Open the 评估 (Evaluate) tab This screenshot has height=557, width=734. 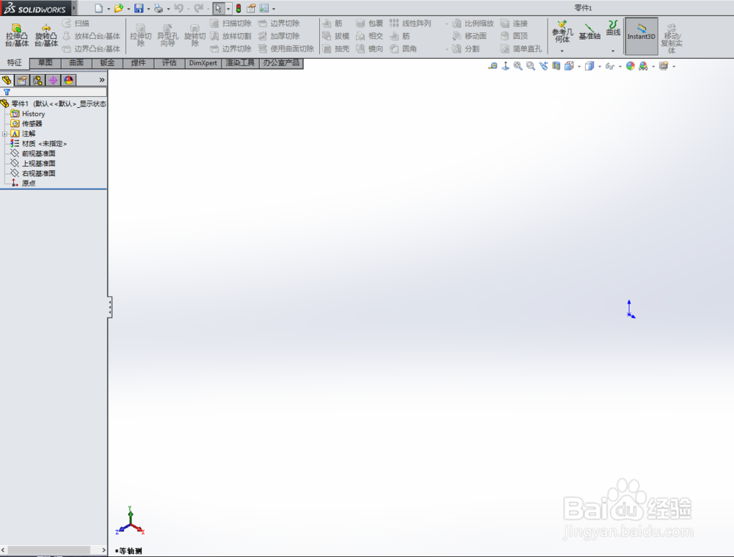169,62
